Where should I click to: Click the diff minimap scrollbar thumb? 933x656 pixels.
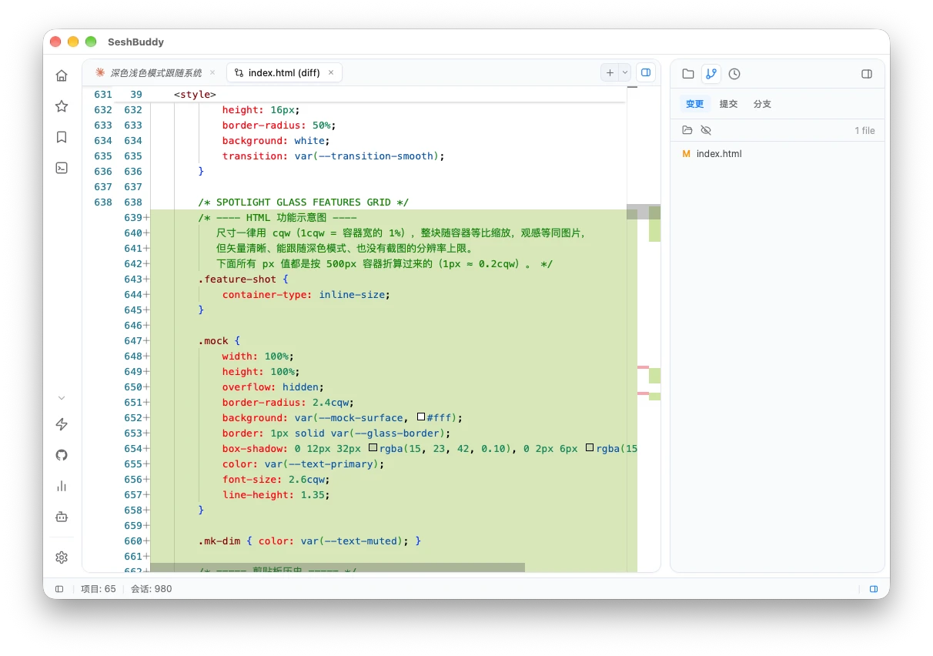coord(644,212)
